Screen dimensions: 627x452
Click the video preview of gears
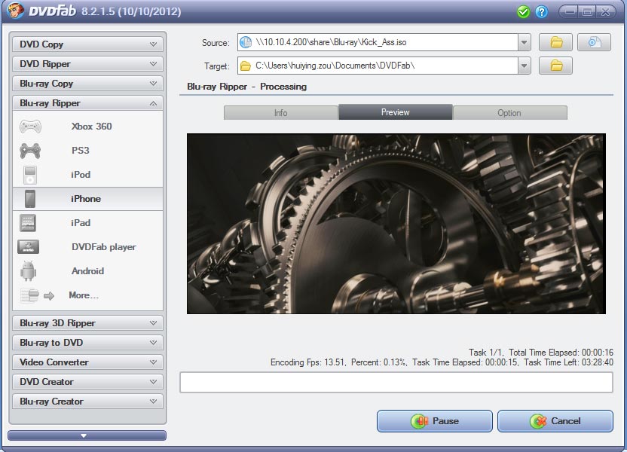[x=396, y=224]
